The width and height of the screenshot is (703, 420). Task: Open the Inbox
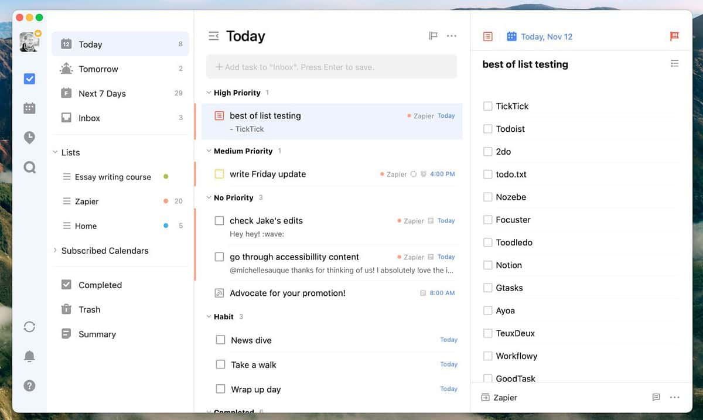coord(120,118)
